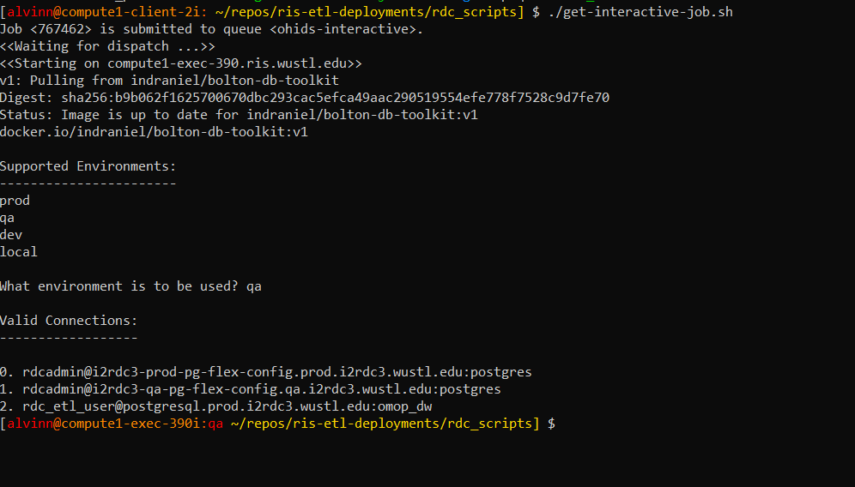Click the Job <767462> submission line

[x=211, y=29]
